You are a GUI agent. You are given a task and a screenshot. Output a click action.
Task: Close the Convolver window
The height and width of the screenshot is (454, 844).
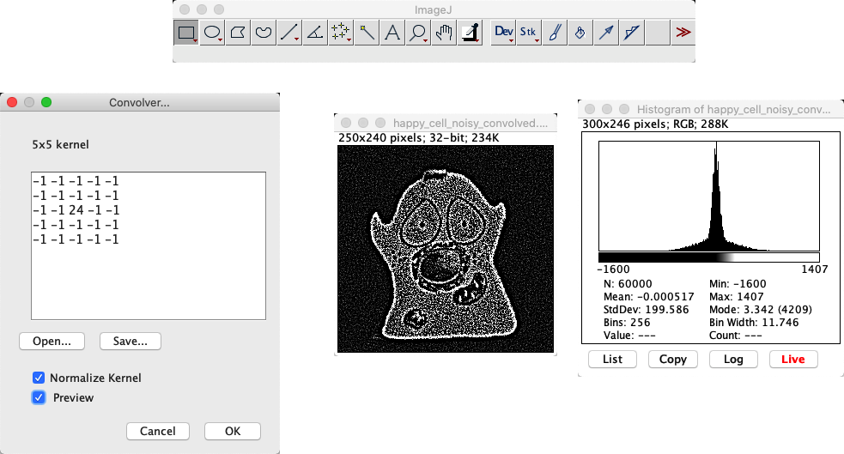click(12, 102)
